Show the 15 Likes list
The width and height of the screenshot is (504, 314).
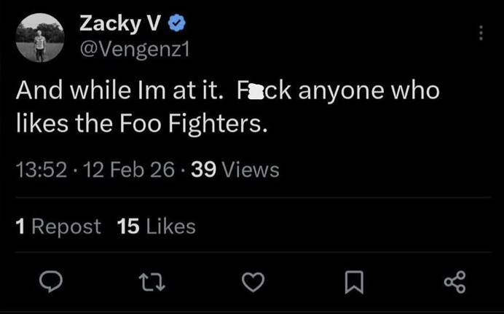coord(156,227)
